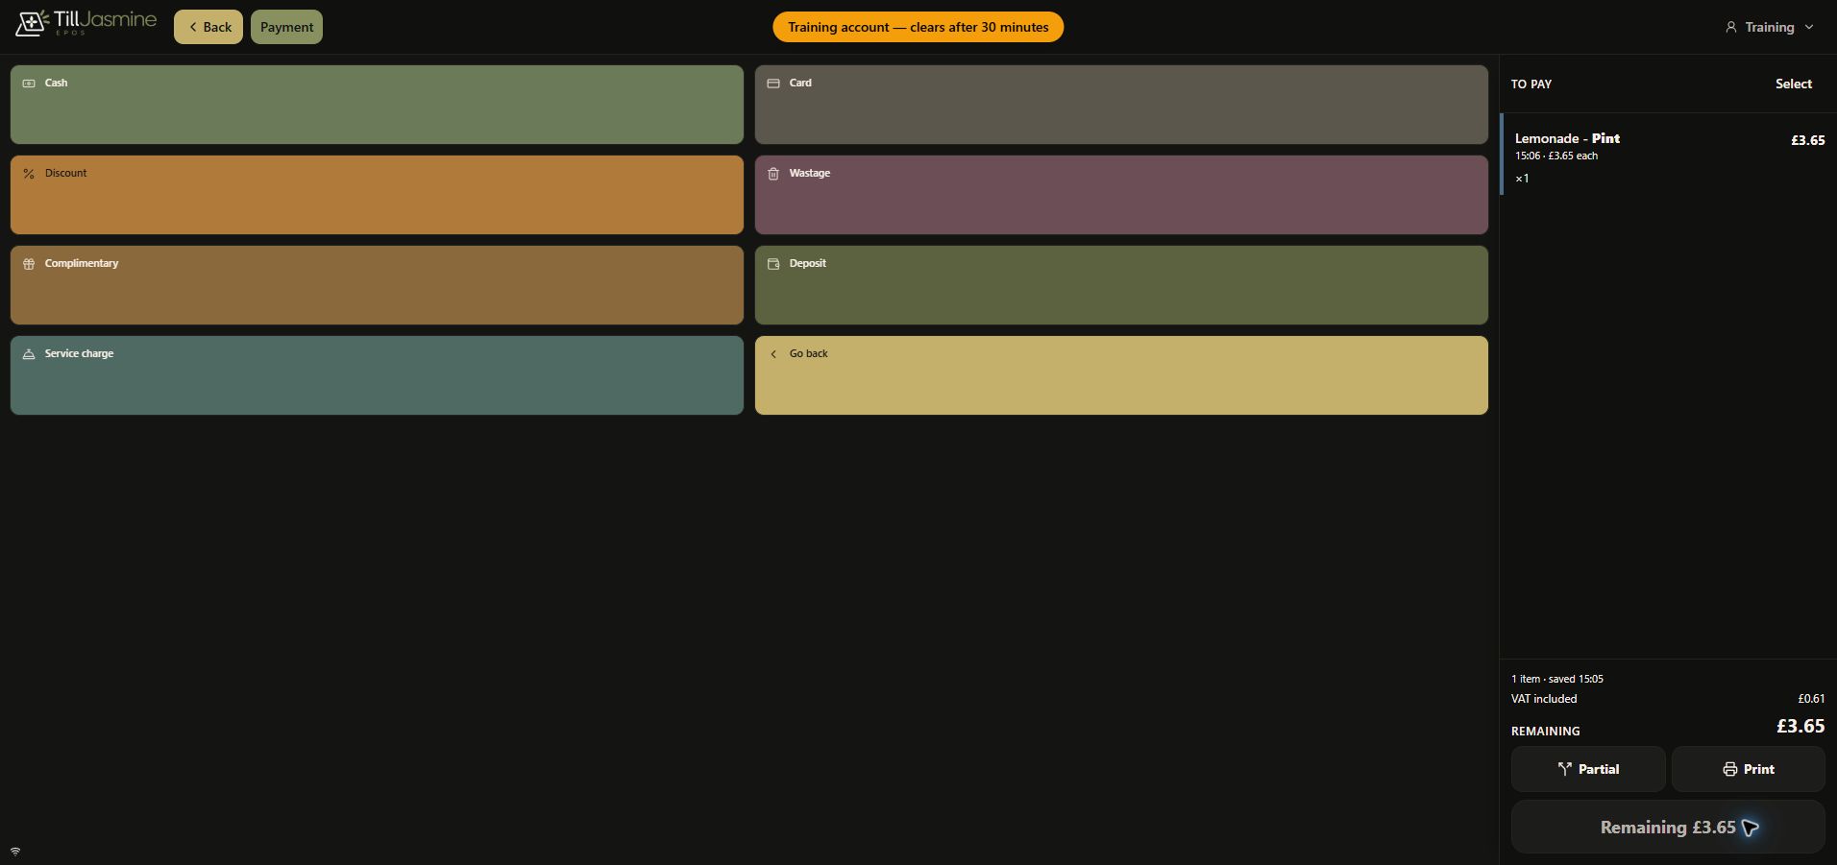Apply a Discount to the order

[377, 195]
